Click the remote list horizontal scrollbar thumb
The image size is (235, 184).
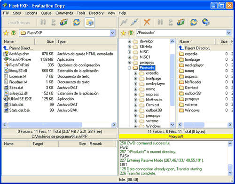(194, 125)
